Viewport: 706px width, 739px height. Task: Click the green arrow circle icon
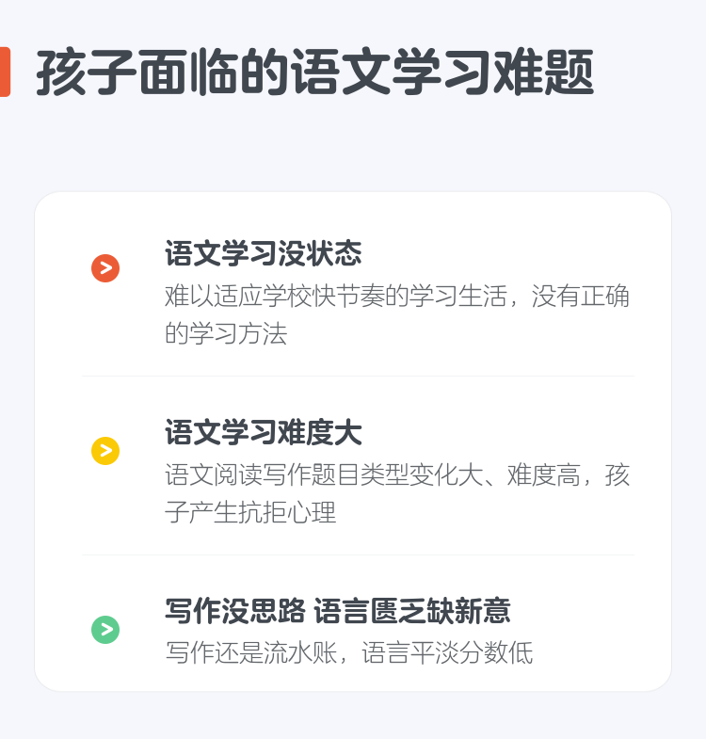tap(105, 629)
